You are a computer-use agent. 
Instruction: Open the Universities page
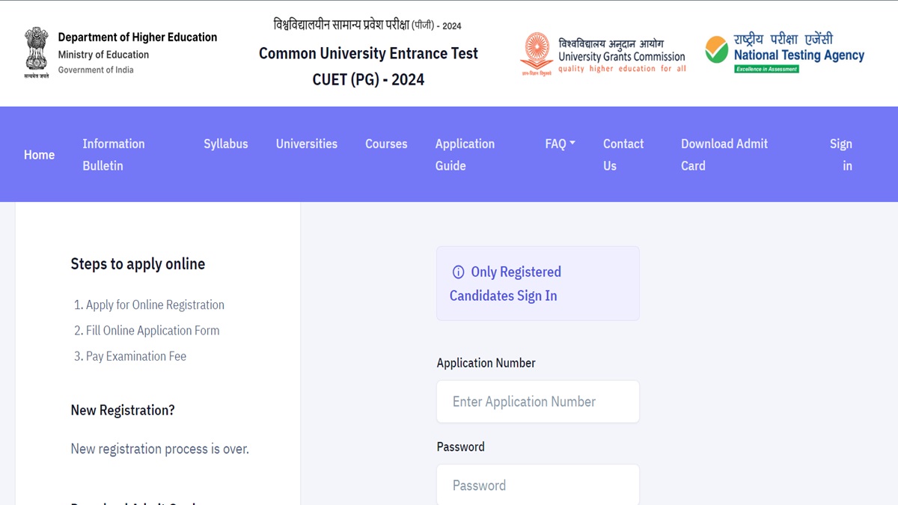tap(307, 144)
